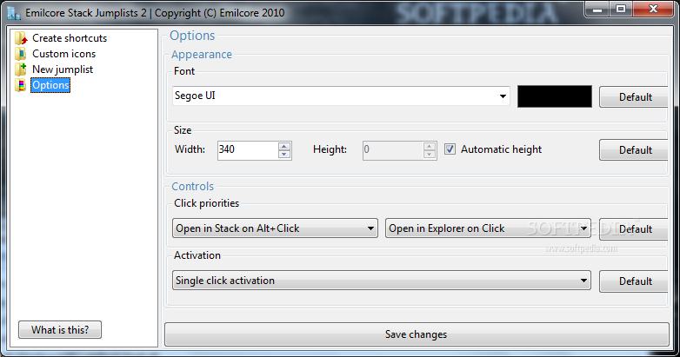Click the What is this? button
Viewport: 680px width, 357px height.
pos(60,330)
